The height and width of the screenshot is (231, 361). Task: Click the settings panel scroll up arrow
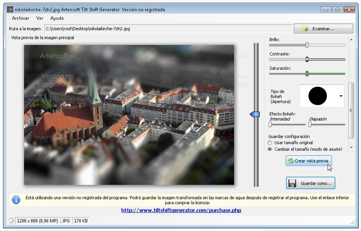point(351,39)
